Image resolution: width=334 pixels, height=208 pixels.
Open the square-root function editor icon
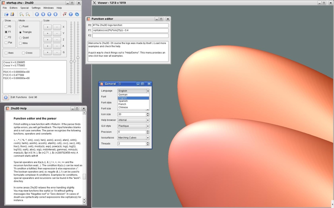(64, 14)
